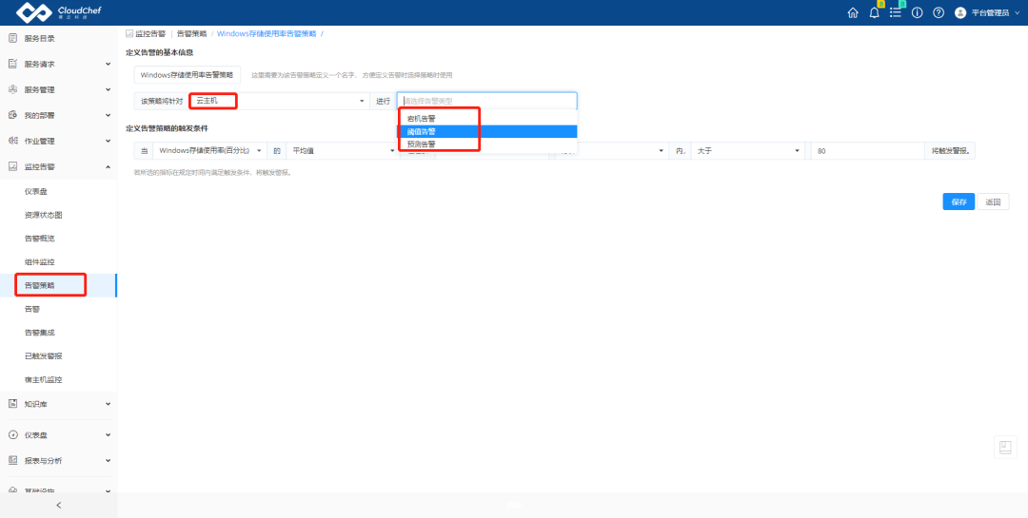Viewport: 1028px width, 518px height.
Task: Click the 服务请求 sidebar icon
Action: pyautogui.click(x=11, y=64)
